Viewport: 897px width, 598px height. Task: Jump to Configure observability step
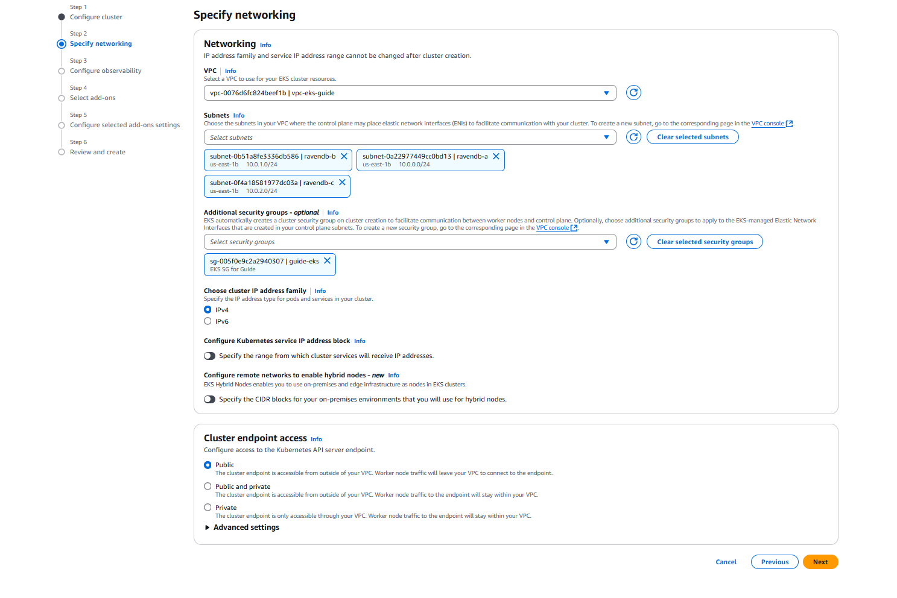pyautogui.click(x=106, y=71)
